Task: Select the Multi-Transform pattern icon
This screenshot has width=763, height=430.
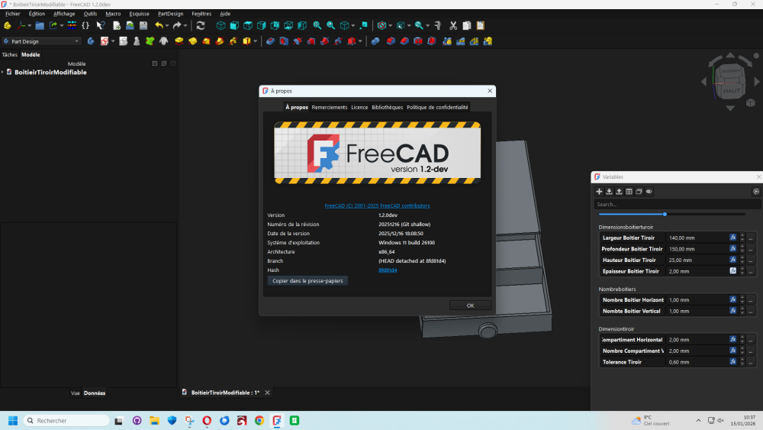Action: [488, 41]
